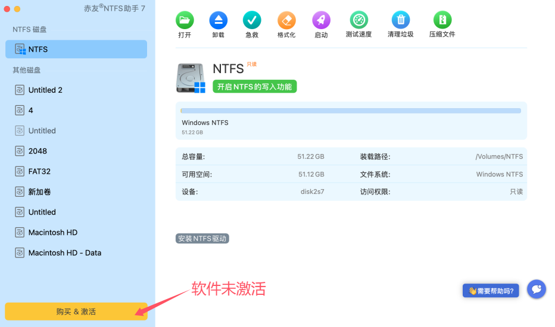The height and width of the screenshot is (327, 555).
Task: Click the Compress Files (压缩文件) zip icon
Action: (442, 20)
